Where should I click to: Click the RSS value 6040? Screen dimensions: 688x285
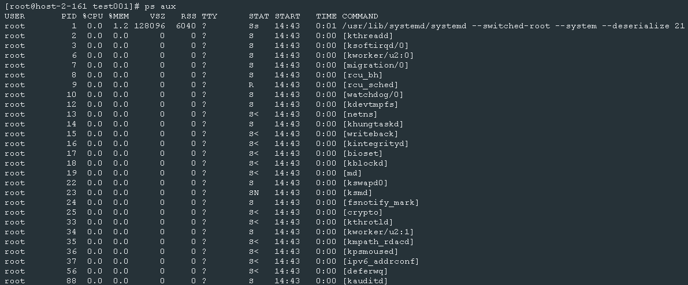(186, 26)
